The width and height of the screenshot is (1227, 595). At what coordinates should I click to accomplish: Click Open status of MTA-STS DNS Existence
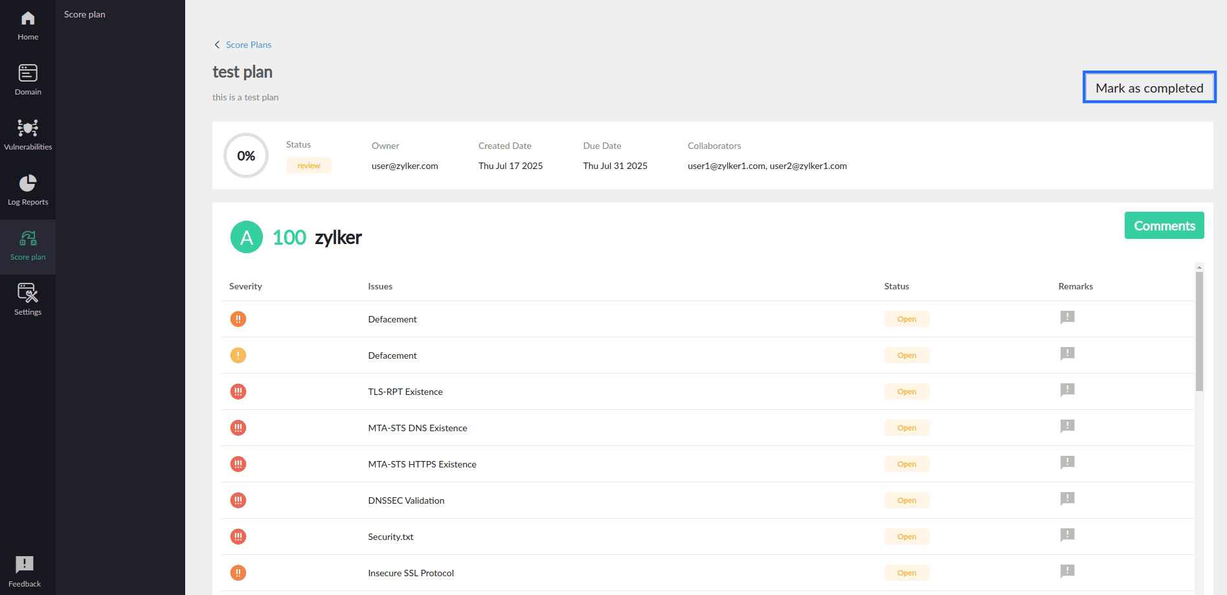pyautogui.click(x=906, y=428)
